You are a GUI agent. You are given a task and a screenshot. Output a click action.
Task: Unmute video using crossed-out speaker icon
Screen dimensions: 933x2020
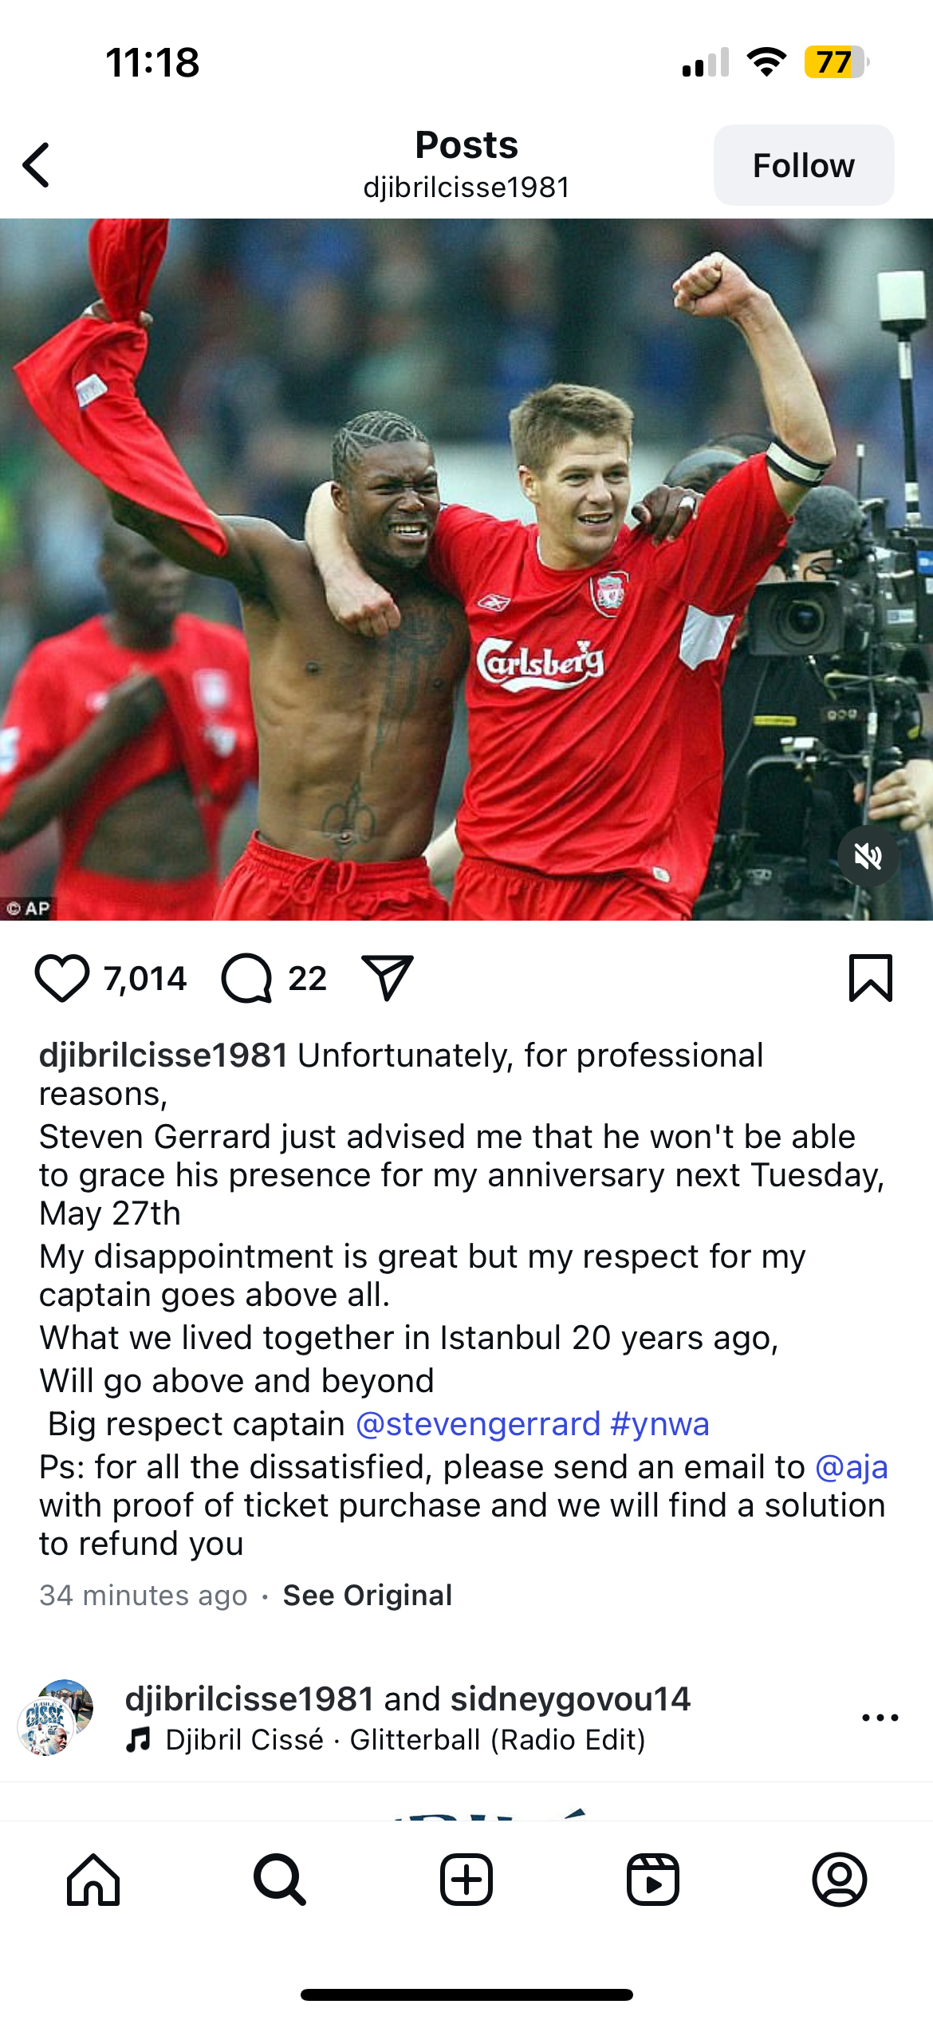click(868, 857)
